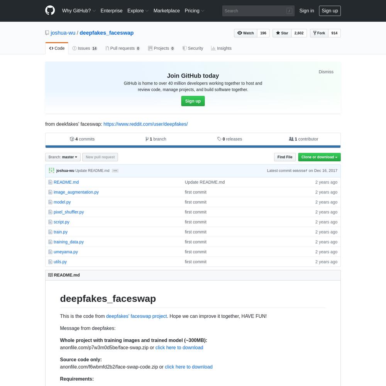Click the Watch button
The width and height of the screenshot is (386, 386).
pos(245,33)
